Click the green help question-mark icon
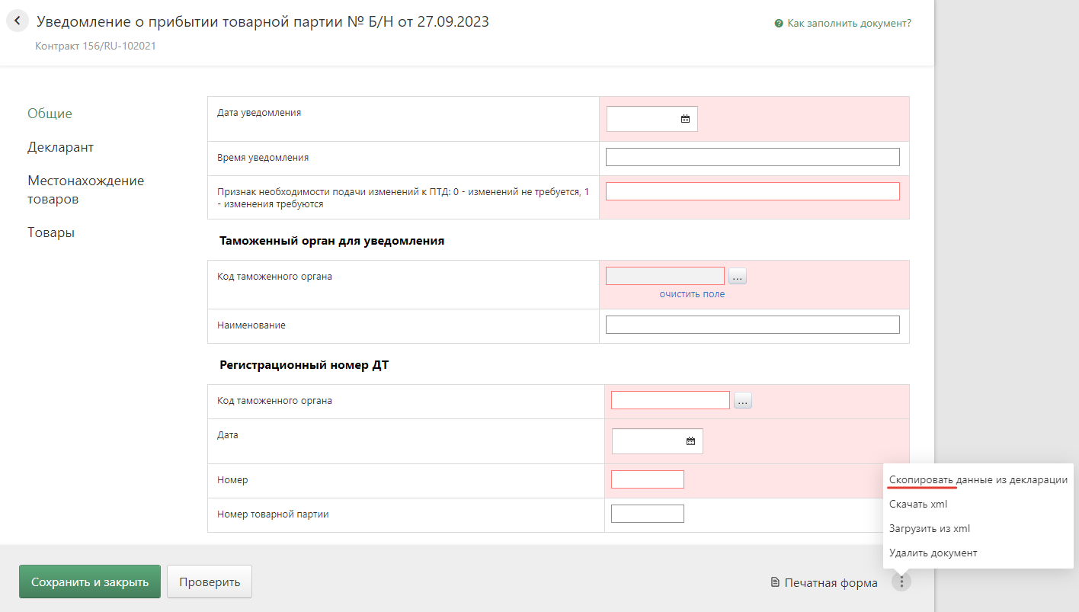This screenshot has width=1079, height=612. click(x=779, y=24)
